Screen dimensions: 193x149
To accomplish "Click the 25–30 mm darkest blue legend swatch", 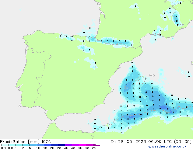I will point(61,145).
